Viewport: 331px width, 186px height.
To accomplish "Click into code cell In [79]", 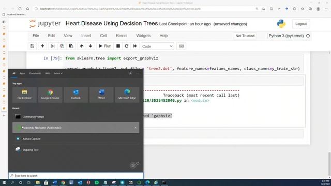I will pyautogui.click(x=184, y=64).
